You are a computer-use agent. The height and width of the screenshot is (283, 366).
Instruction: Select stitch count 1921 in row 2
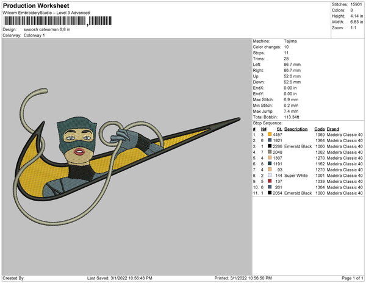(x=278, y=140)
